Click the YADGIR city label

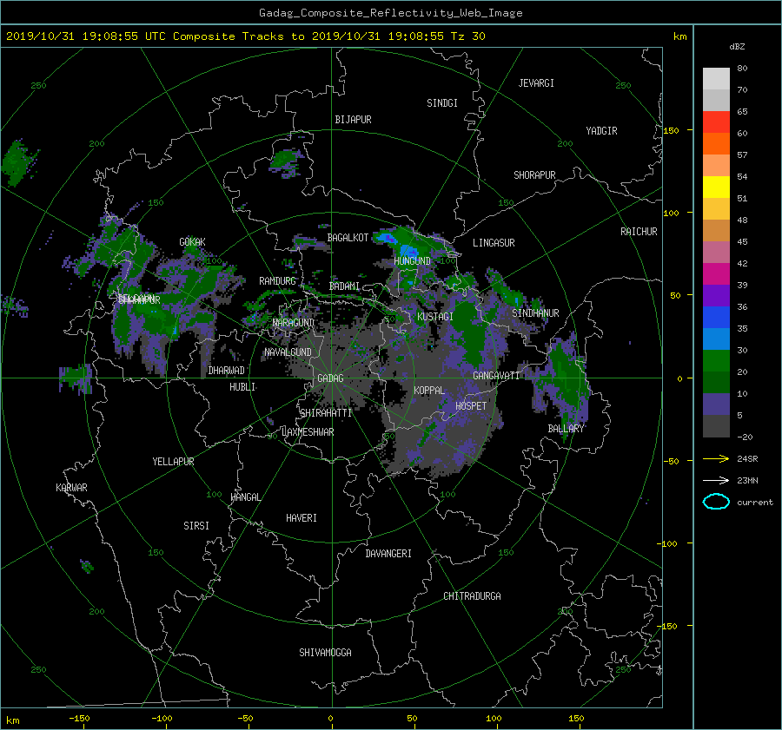coord(601,131)
